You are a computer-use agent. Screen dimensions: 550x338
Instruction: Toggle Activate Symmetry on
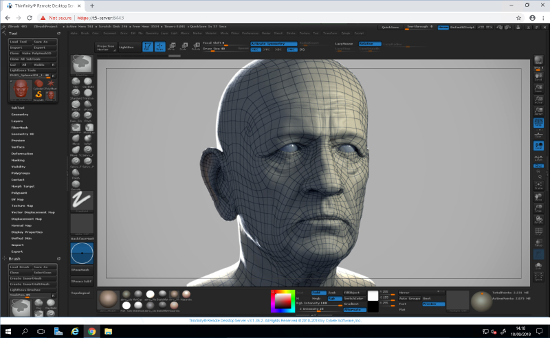tap(274, 43)
